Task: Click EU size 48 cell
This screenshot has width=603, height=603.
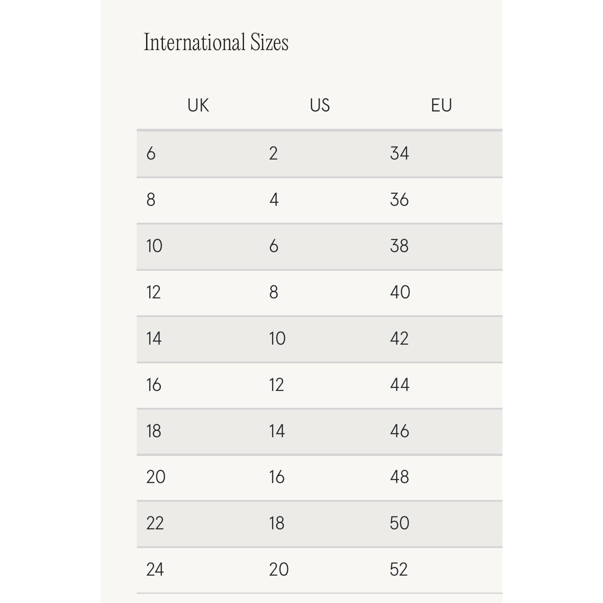Action: click(x=399, y=477)
